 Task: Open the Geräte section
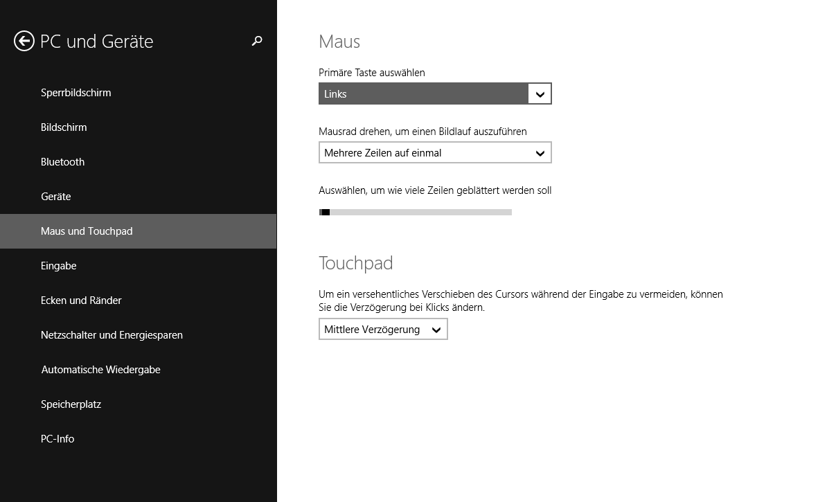click(x=56, y=197)
